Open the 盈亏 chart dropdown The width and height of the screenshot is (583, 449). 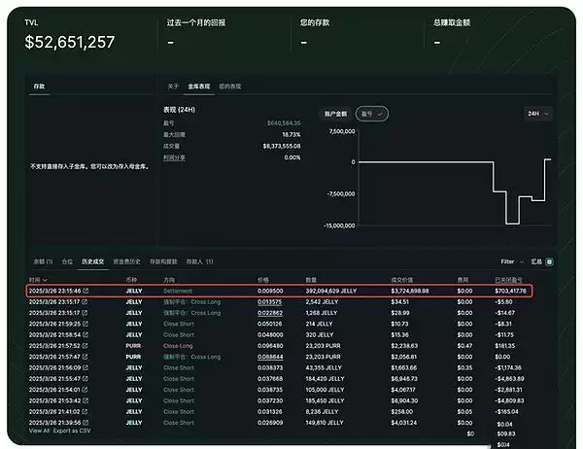[372, 114]
